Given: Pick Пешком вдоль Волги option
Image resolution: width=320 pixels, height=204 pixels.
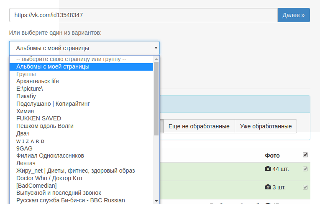Looking at the screenshot, I should (81, 126).
